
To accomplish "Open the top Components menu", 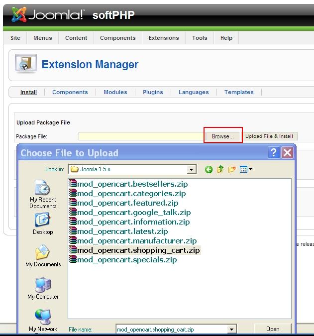I will (118, 38).
